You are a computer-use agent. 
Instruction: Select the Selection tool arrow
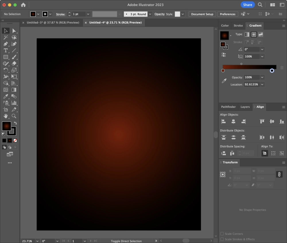[6, 31]
